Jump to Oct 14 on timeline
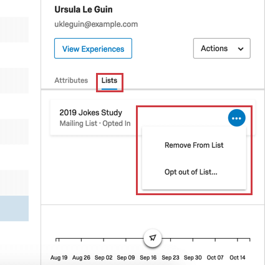This screenshot has height=265, width=265. pos(238,258)
